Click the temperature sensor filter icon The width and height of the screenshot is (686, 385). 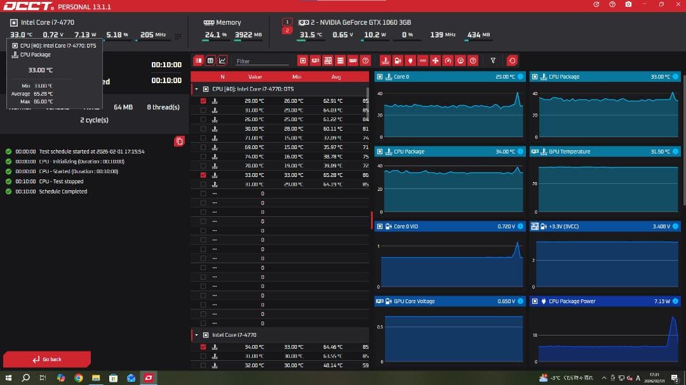385,61
